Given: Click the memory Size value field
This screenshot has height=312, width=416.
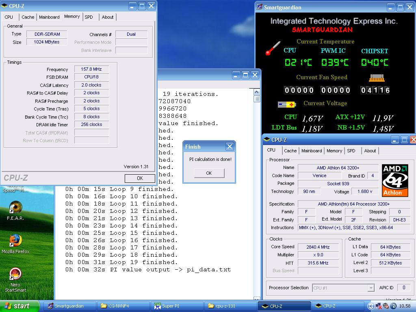Looking at the screenshot, I should (47, 42).
